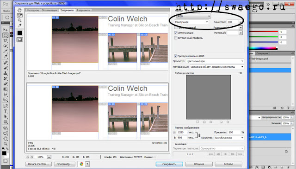Select the Zoom tool in Save for Web
296x169 pixels.
click(19, 20)
